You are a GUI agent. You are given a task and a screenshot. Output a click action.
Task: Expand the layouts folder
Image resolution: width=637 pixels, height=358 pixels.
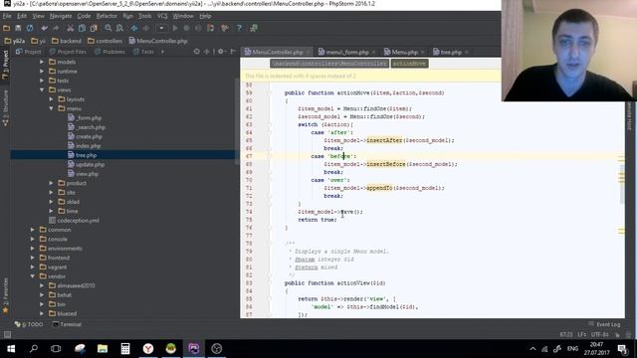(x=51, y=99)
